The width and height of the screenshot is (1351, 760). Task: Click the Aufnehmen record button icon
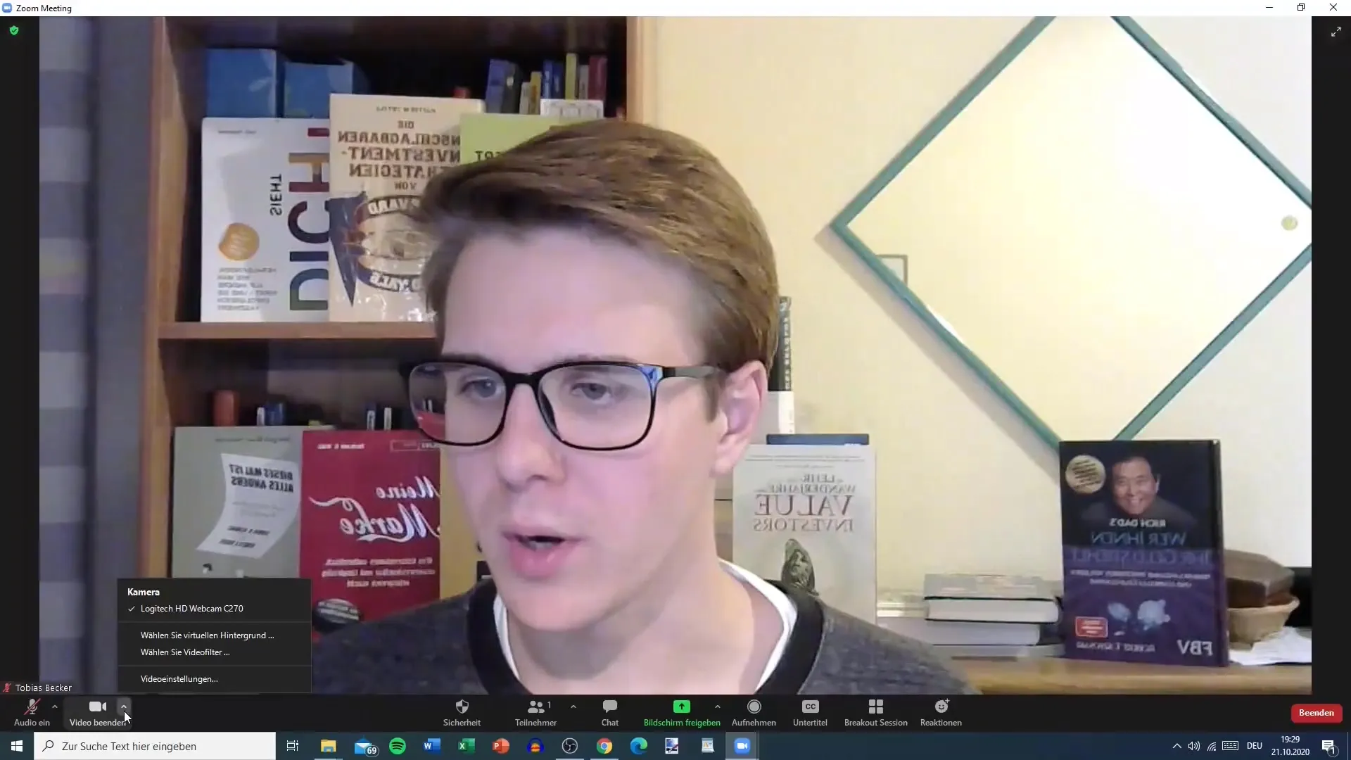pyautogui.click(x=752, y=707)
